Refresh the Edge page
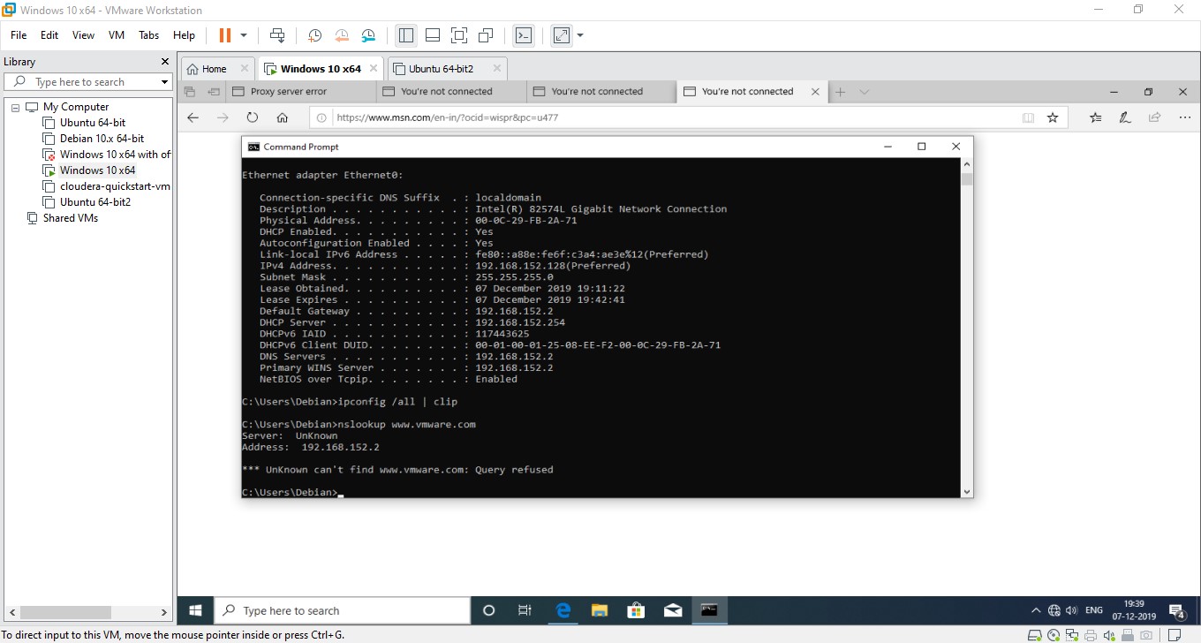This screenshot has width=1201, height=643. pos(253,117)
